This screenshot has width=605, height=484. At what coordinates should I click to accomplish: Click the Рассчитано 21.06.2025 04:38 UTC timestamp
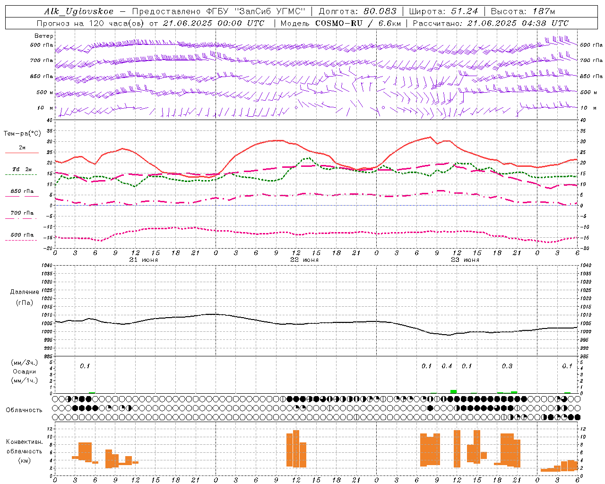click(491, 23)
